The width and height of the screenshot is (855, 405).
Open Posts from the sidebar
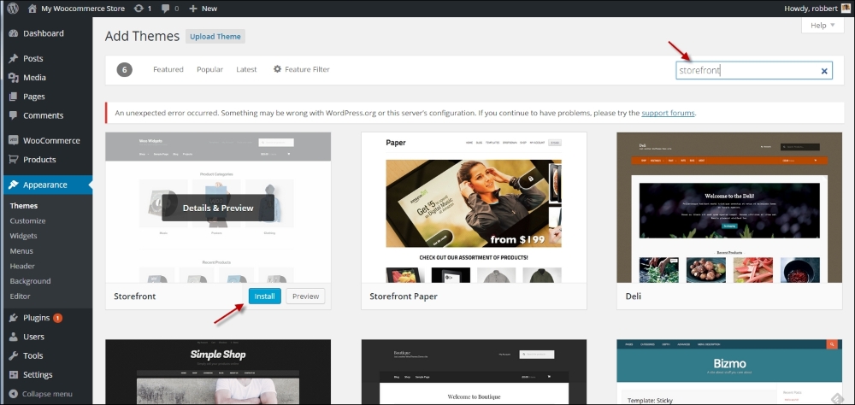click(33, 59)
